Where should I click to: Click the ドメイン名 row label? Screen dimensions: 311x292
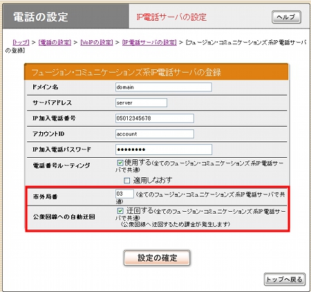click(x=46, y=87)
